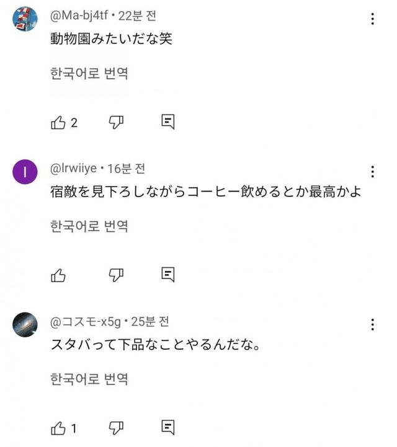Dislike the comment by @コスモ-x5g

click(x=117, y=427)
